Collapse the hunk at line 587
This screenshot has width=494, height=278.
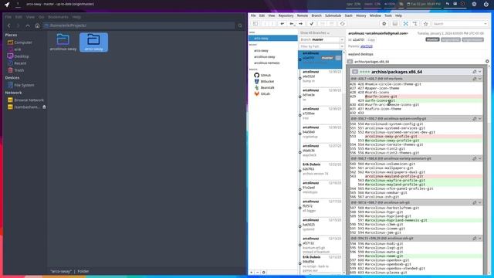coord(480,202)
